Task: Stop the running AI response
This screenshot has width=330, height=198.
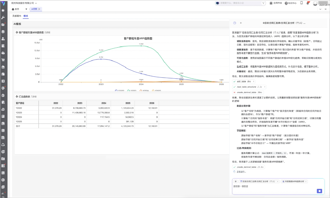Action: (x=319, y=191)
